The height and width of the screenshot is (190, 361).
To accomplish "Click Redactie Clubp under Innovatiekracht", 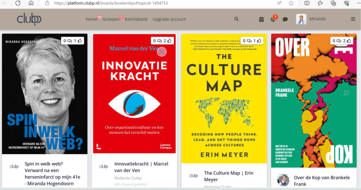I will coord(128,178).
